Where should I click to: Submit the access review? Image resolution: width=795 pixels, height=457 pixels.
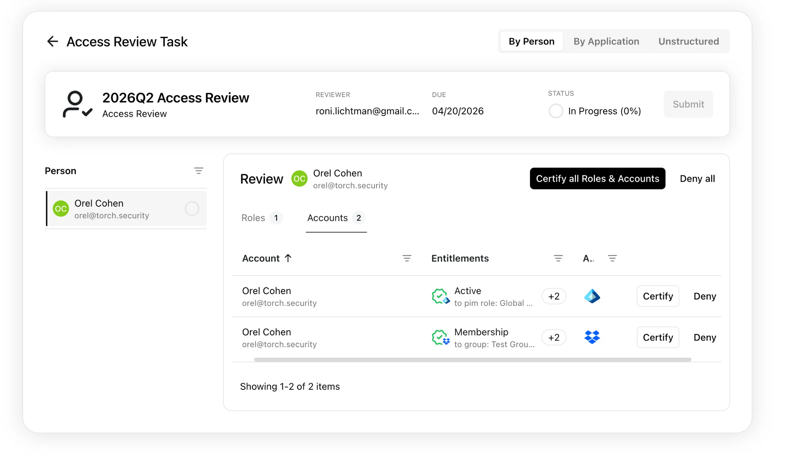688,104
